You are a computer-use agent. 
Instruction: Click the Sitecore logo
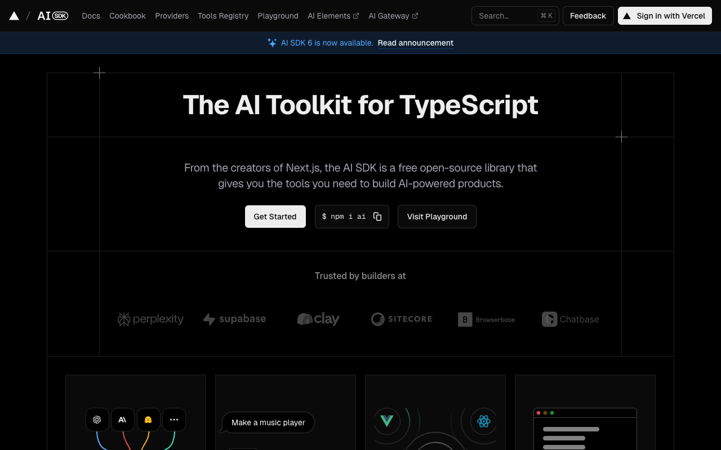click(x=402, y=319)
